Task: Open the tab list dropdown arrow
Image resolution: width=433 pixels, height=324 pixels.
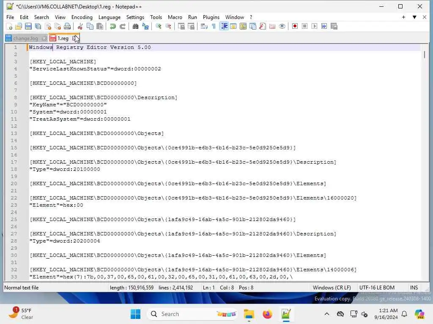Action: click(414, 17)
